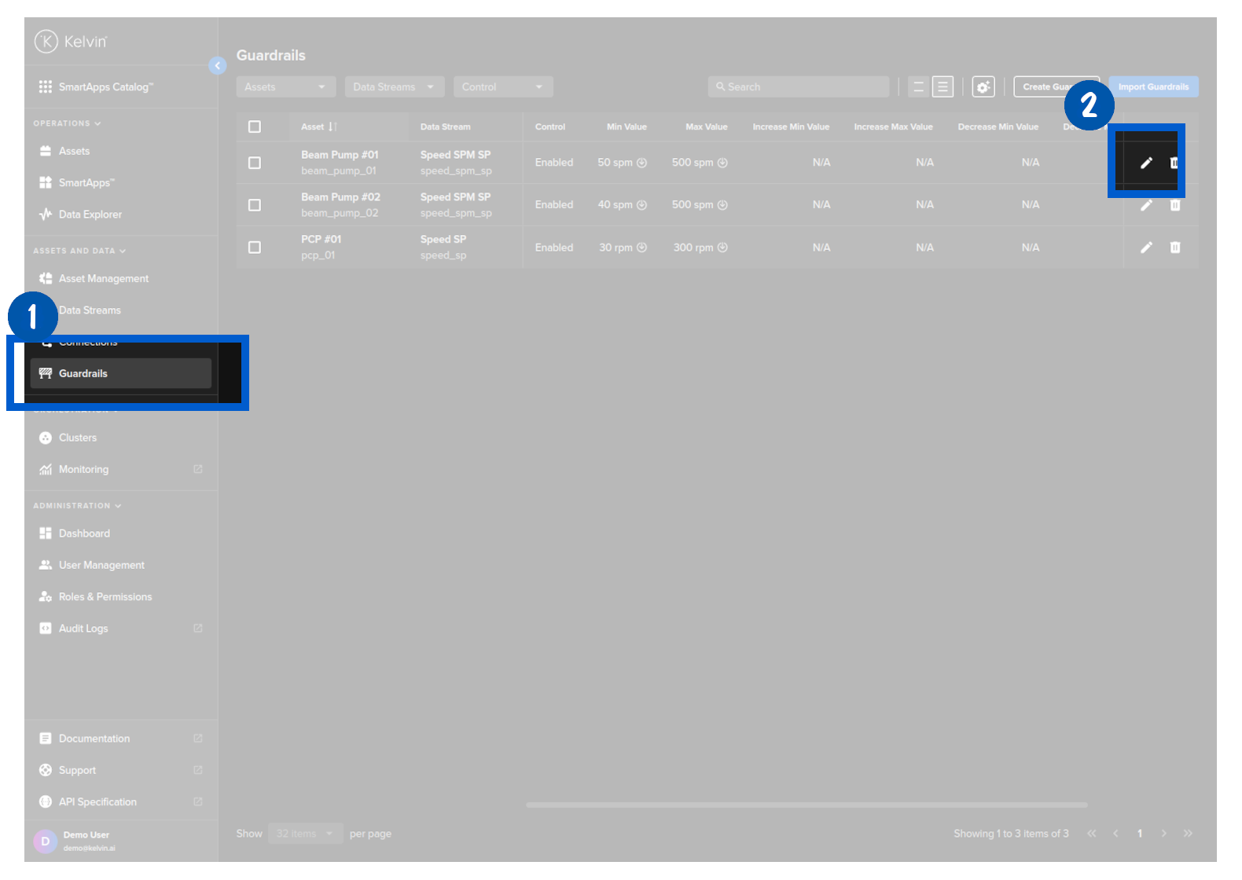Click the edit pencil for Beam Pump #01
The height and width of the screenshot is (880, 1242).
[x=1146, y=163]
